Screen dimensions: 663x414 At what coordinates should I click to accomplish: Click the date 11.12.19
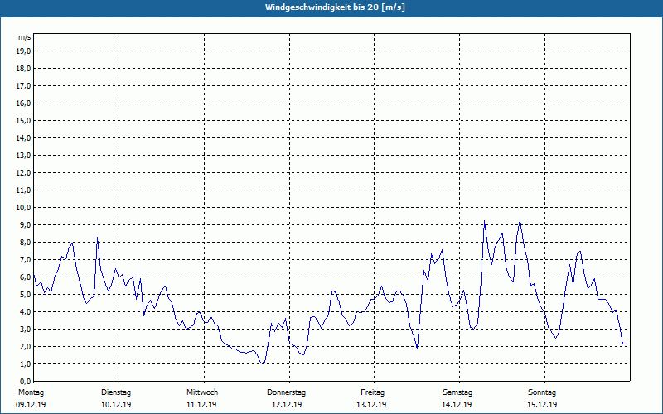click(x=201, y=405)
